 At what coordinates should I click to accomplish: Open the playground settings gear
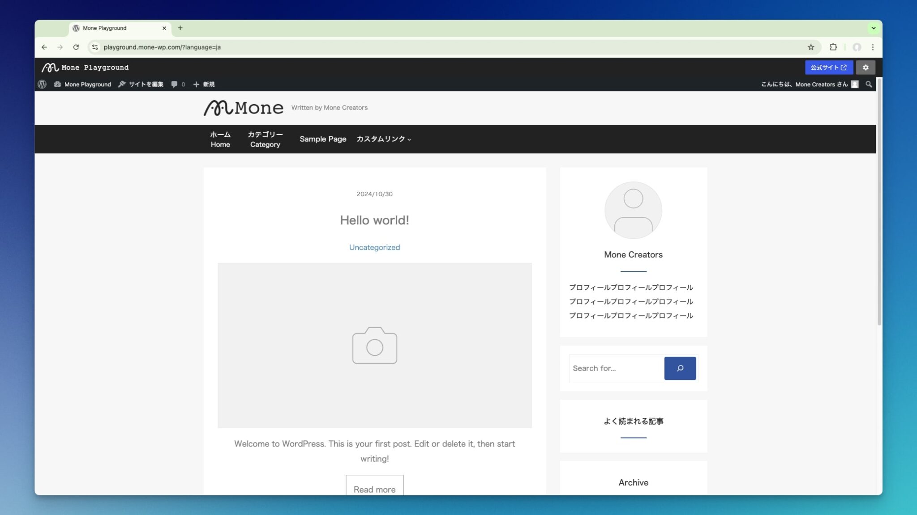click(865, 68)
